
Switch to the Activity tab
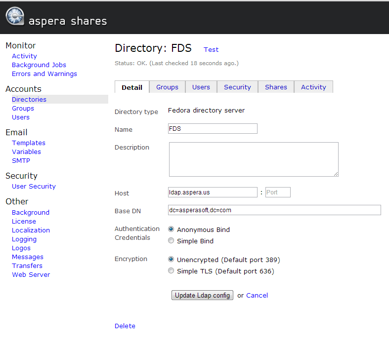313,87
